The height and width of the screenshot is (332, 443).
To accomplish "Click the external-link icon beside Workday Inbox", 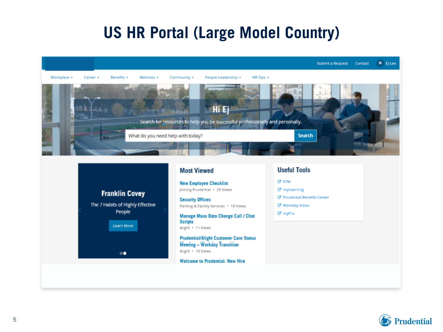I will click(x=279, y=205).
